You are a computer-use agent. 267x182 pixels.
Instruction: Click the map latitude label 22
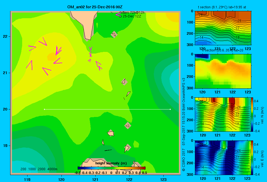click(5, 36)
